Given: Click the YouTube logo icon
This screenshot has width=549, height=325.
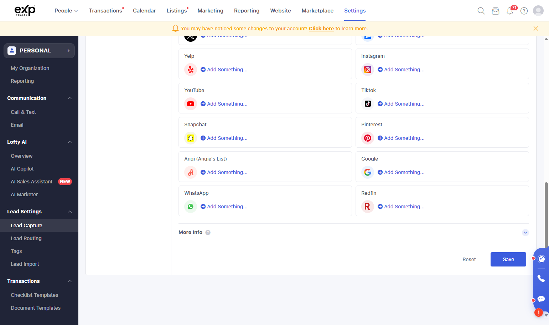Looking at the screenshot, I should click(191, 104).
